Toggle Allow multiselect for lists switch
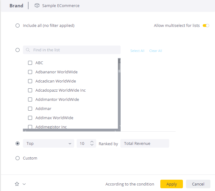This screenshot has width=215, height=191. [x=206, y=26]
